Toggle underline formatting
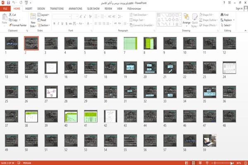The image size is (248, 165). 62,24
